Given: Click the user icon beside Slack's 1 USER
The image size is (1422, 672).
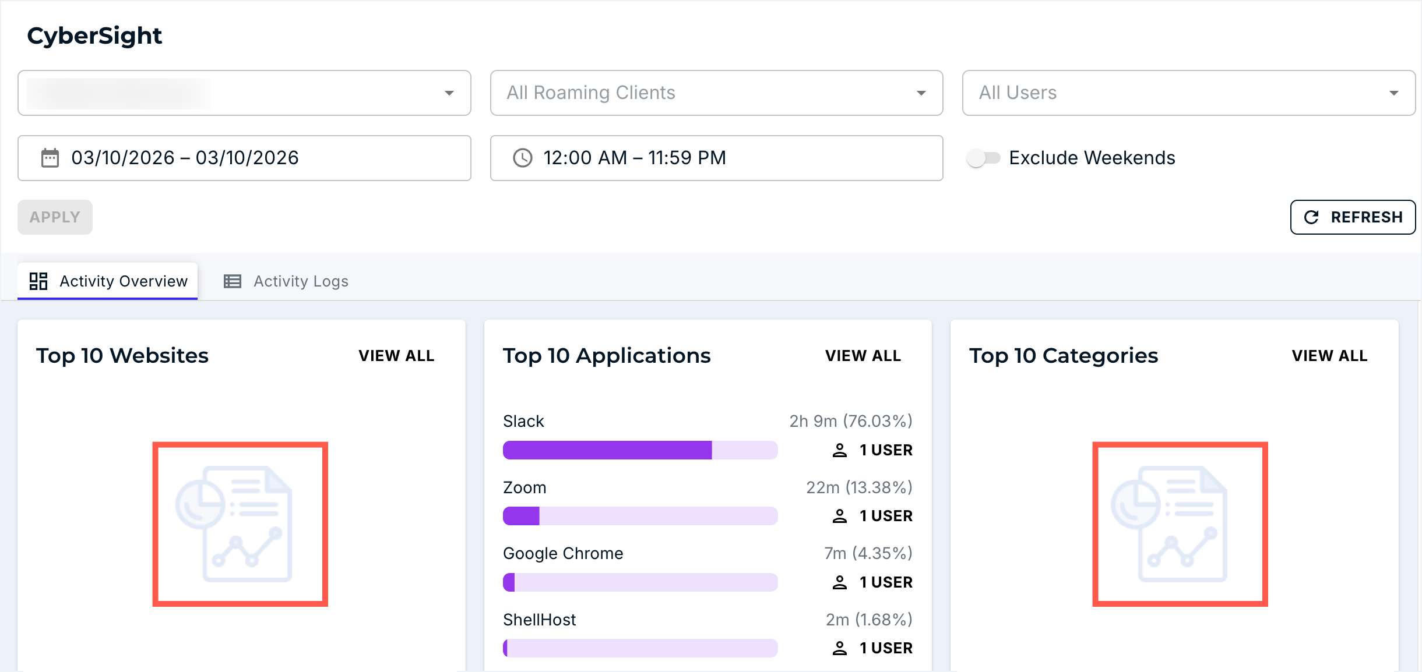Looking at the screenshot, I should 839,450.
